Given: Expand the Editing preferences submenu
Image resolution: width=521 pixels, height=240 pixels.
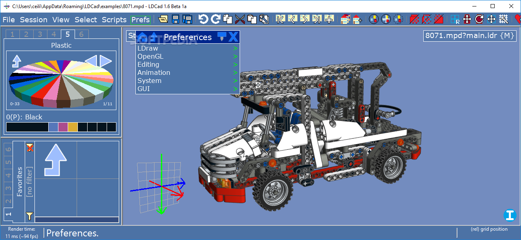Looking at the screenshot, I should (x=188, y=64).
